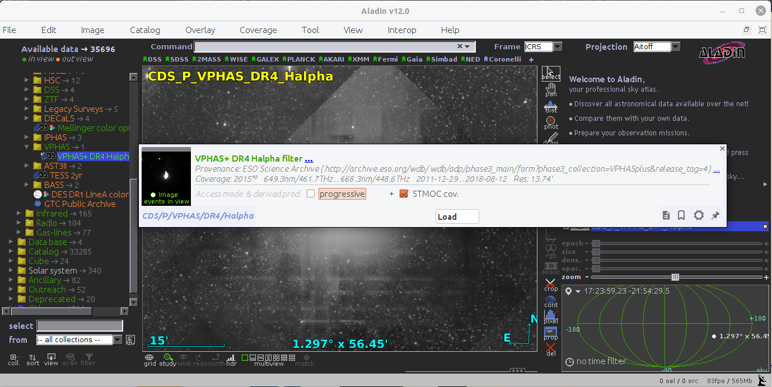
Task: Collapse the VPHAS folder
Action: click(26, 147)
